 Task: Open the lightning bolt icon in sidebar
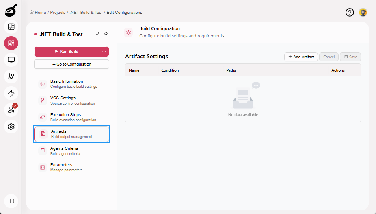click(x=11, y=93)
